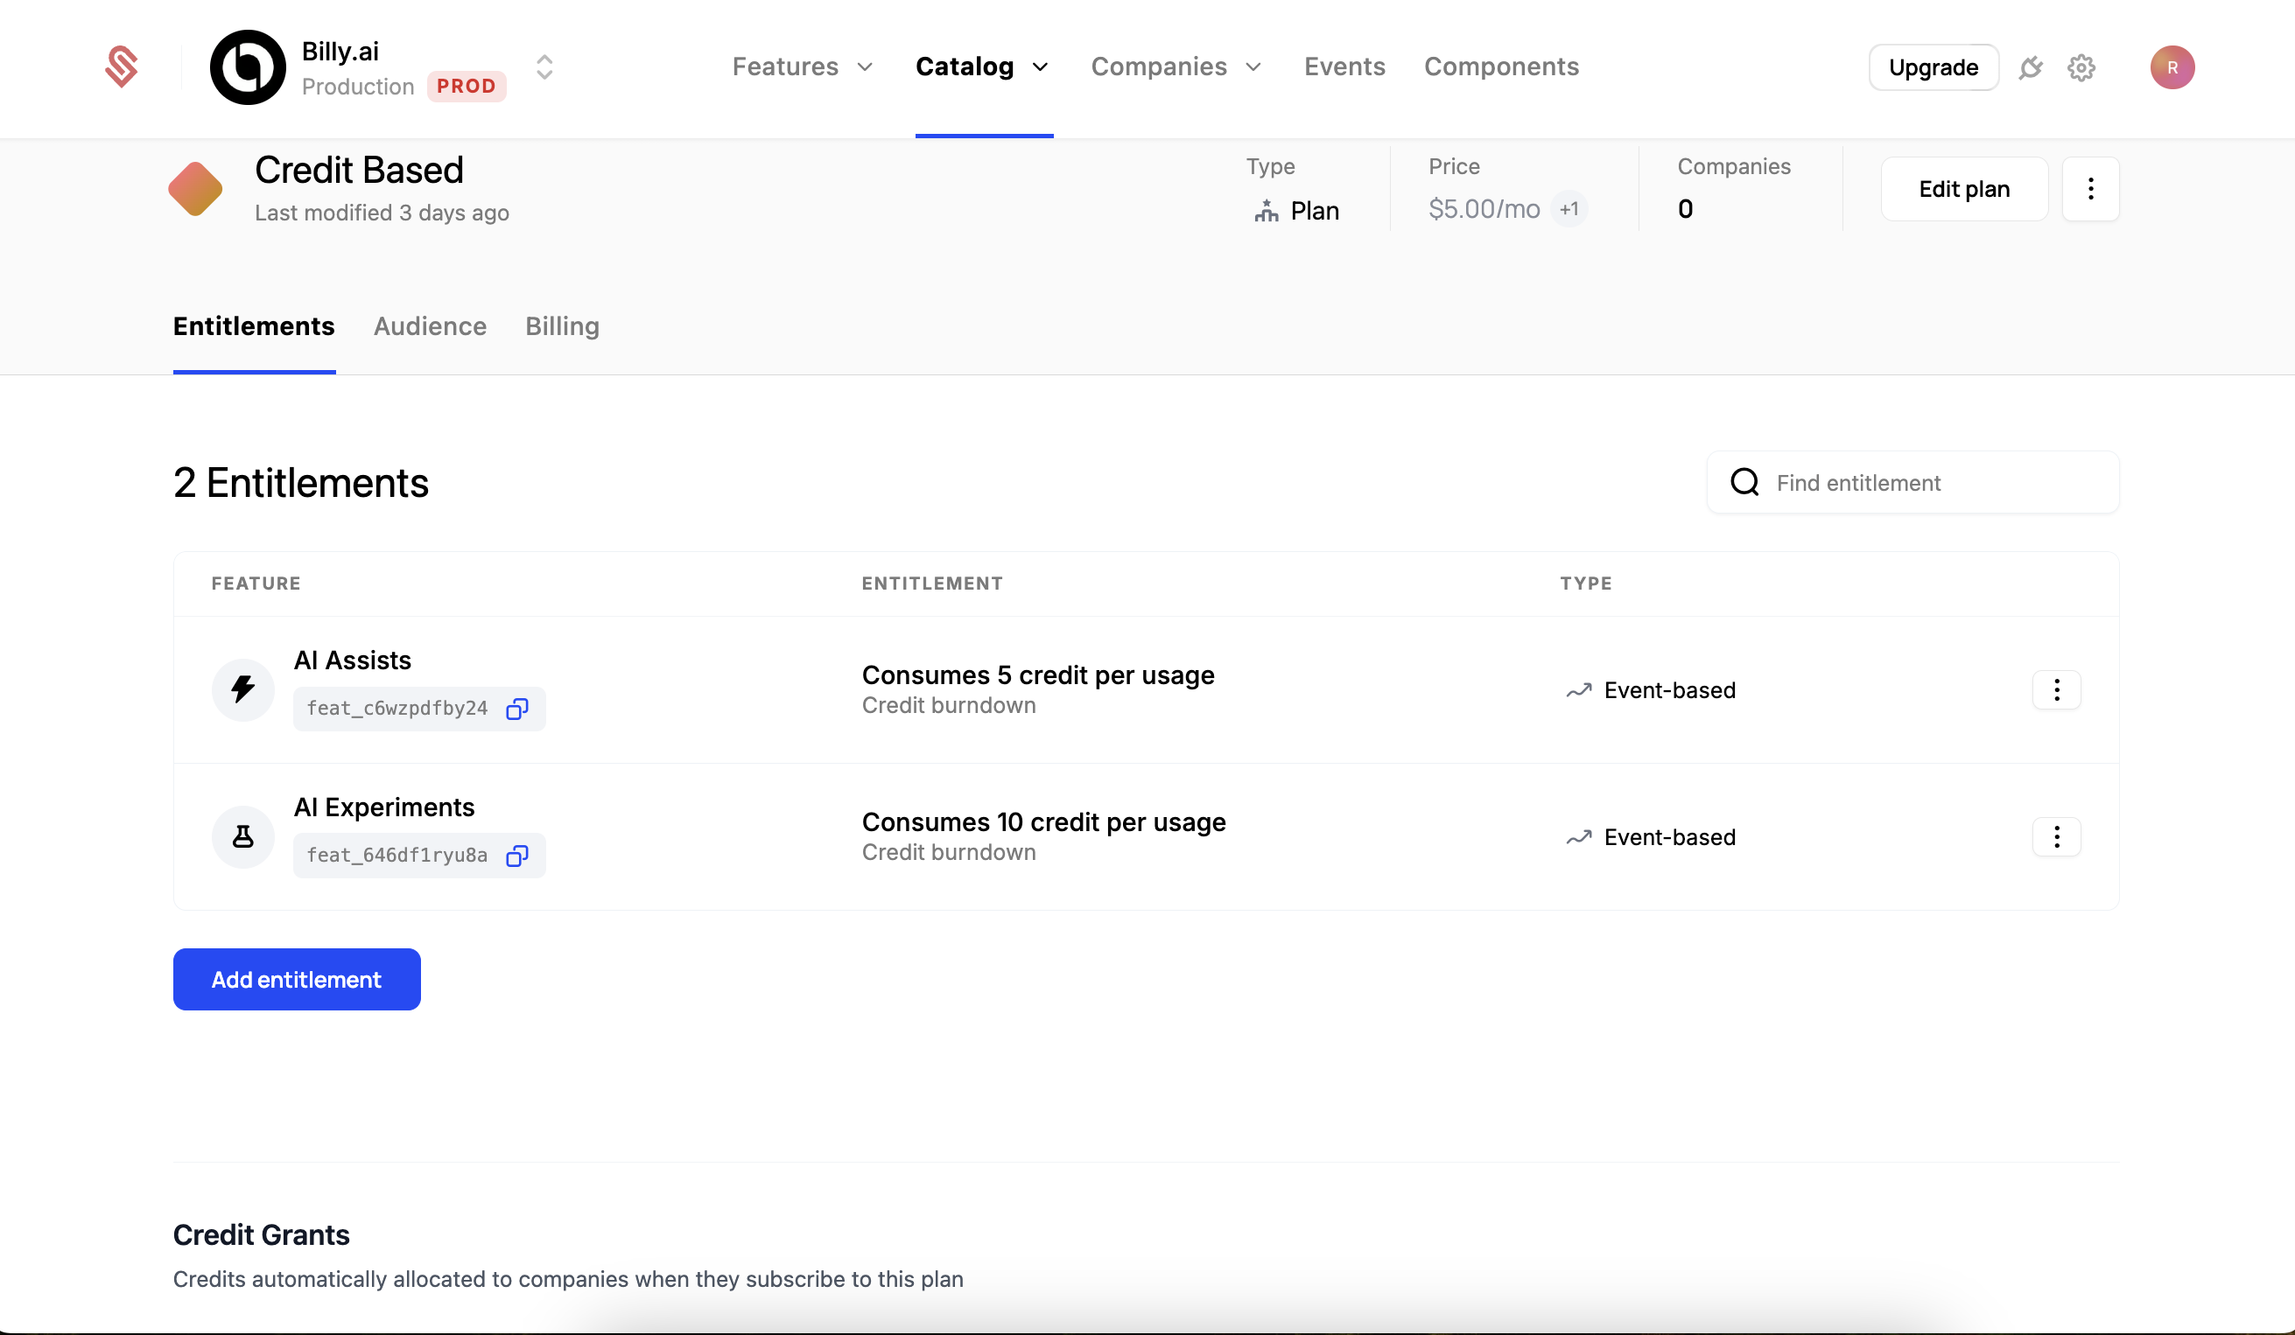Expand the environment switcher chevrons
The height and width of the screenshot is (1335, 2295).
point(544,67)
